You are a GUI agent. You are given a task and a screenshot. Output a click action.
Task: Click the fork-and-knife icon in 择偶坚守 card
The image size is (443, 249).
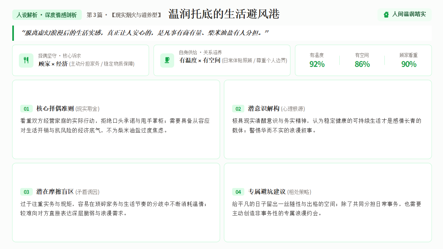[x=26, y=60]
